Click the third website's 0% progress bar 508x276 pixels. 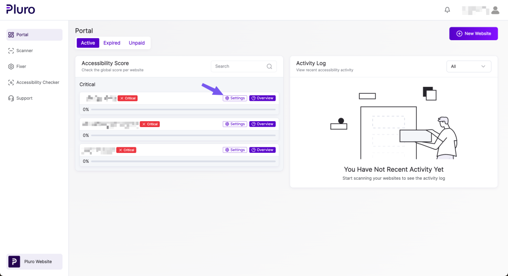(183, 161)
